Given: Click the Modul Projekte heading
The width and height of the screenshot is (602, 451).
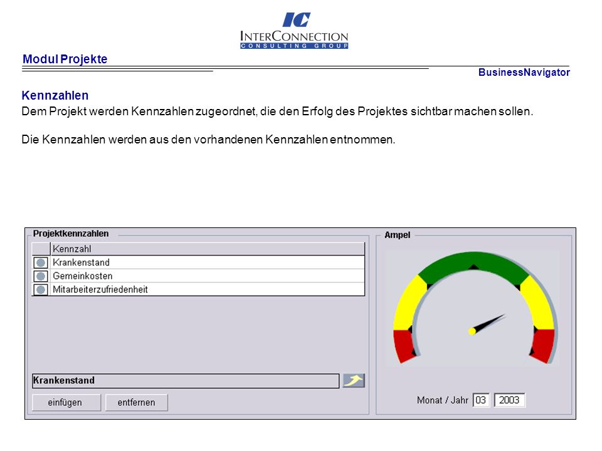Looking at the screenshot, I should (65, 59).
